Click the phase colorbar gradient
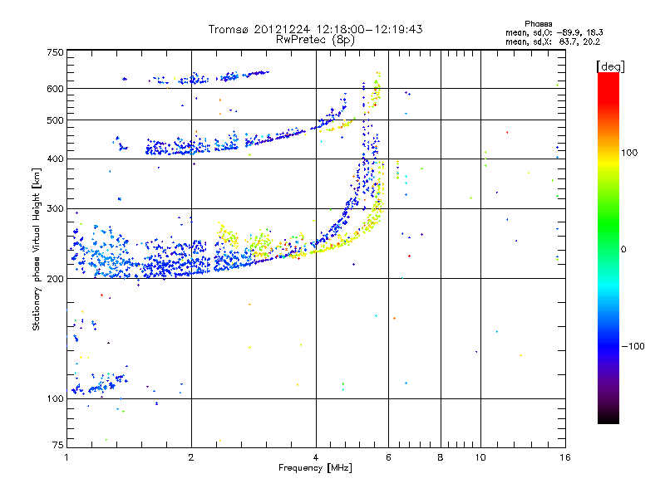The width and height of the screenshot is (665, 498). (608, 247)
